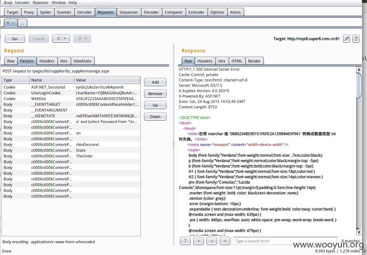The image size is (367, 255).
Task: Switch to the Spider tab
Action: (45, 12)
